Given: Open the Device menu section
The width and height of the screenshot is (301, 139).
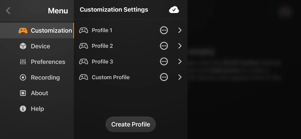Looking at the screenshot, I should pos(40,46).
